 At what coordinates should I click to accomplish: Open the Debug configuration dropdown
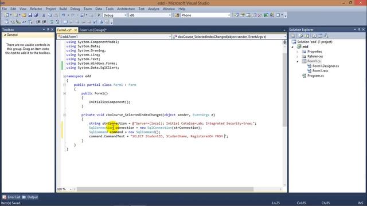coord(125,15)
